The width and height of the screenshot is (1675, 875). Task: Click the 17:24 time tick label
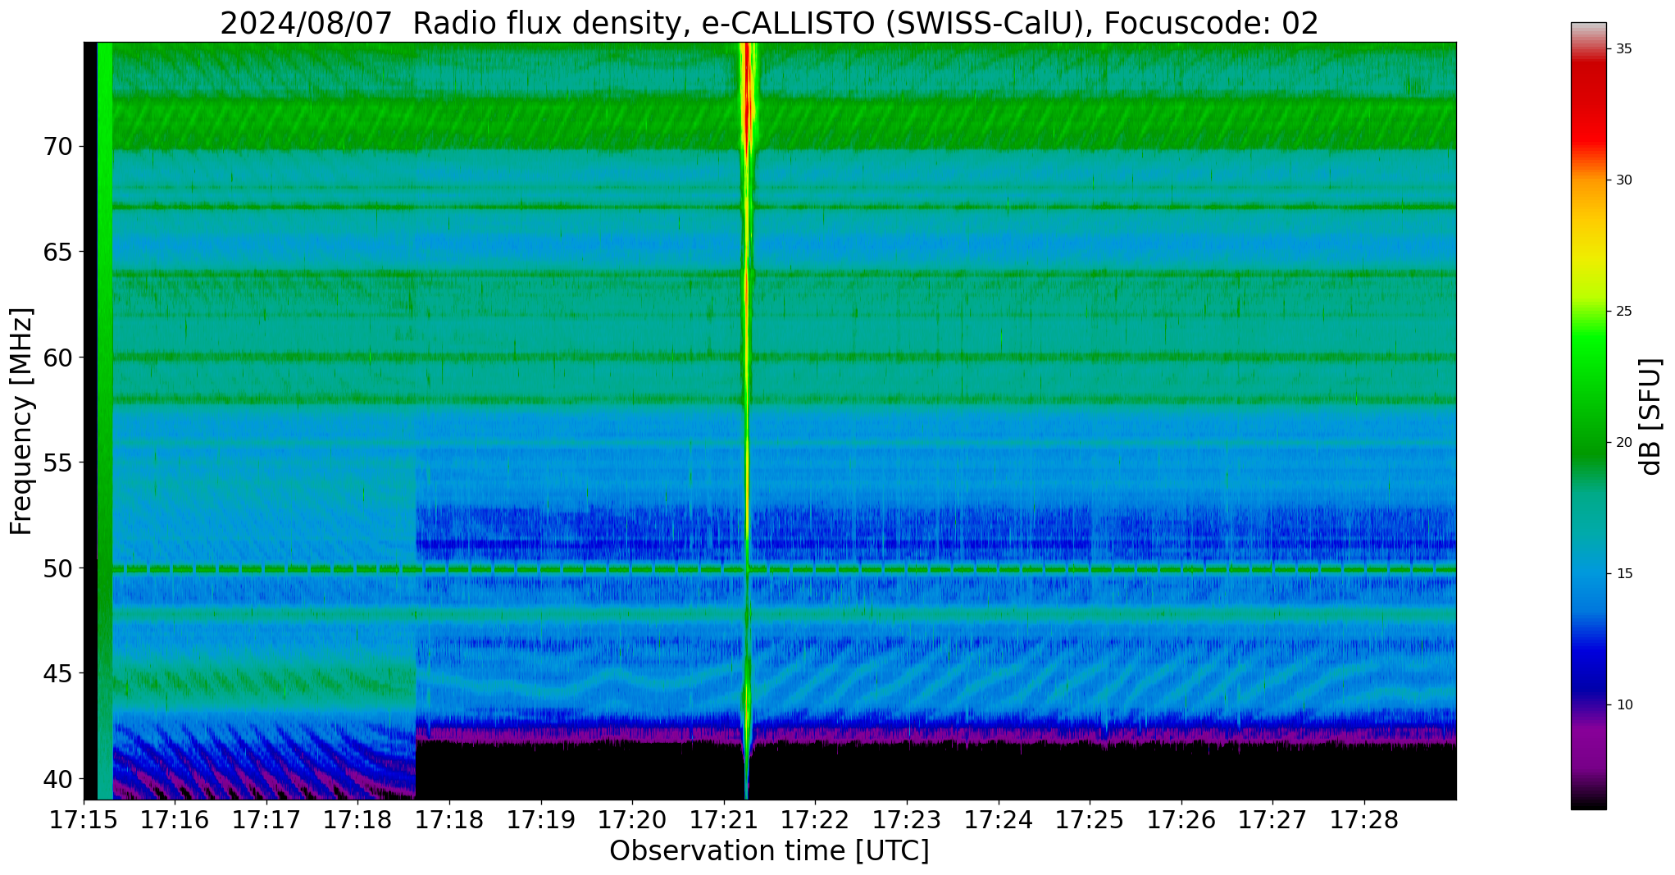point(999,820)
